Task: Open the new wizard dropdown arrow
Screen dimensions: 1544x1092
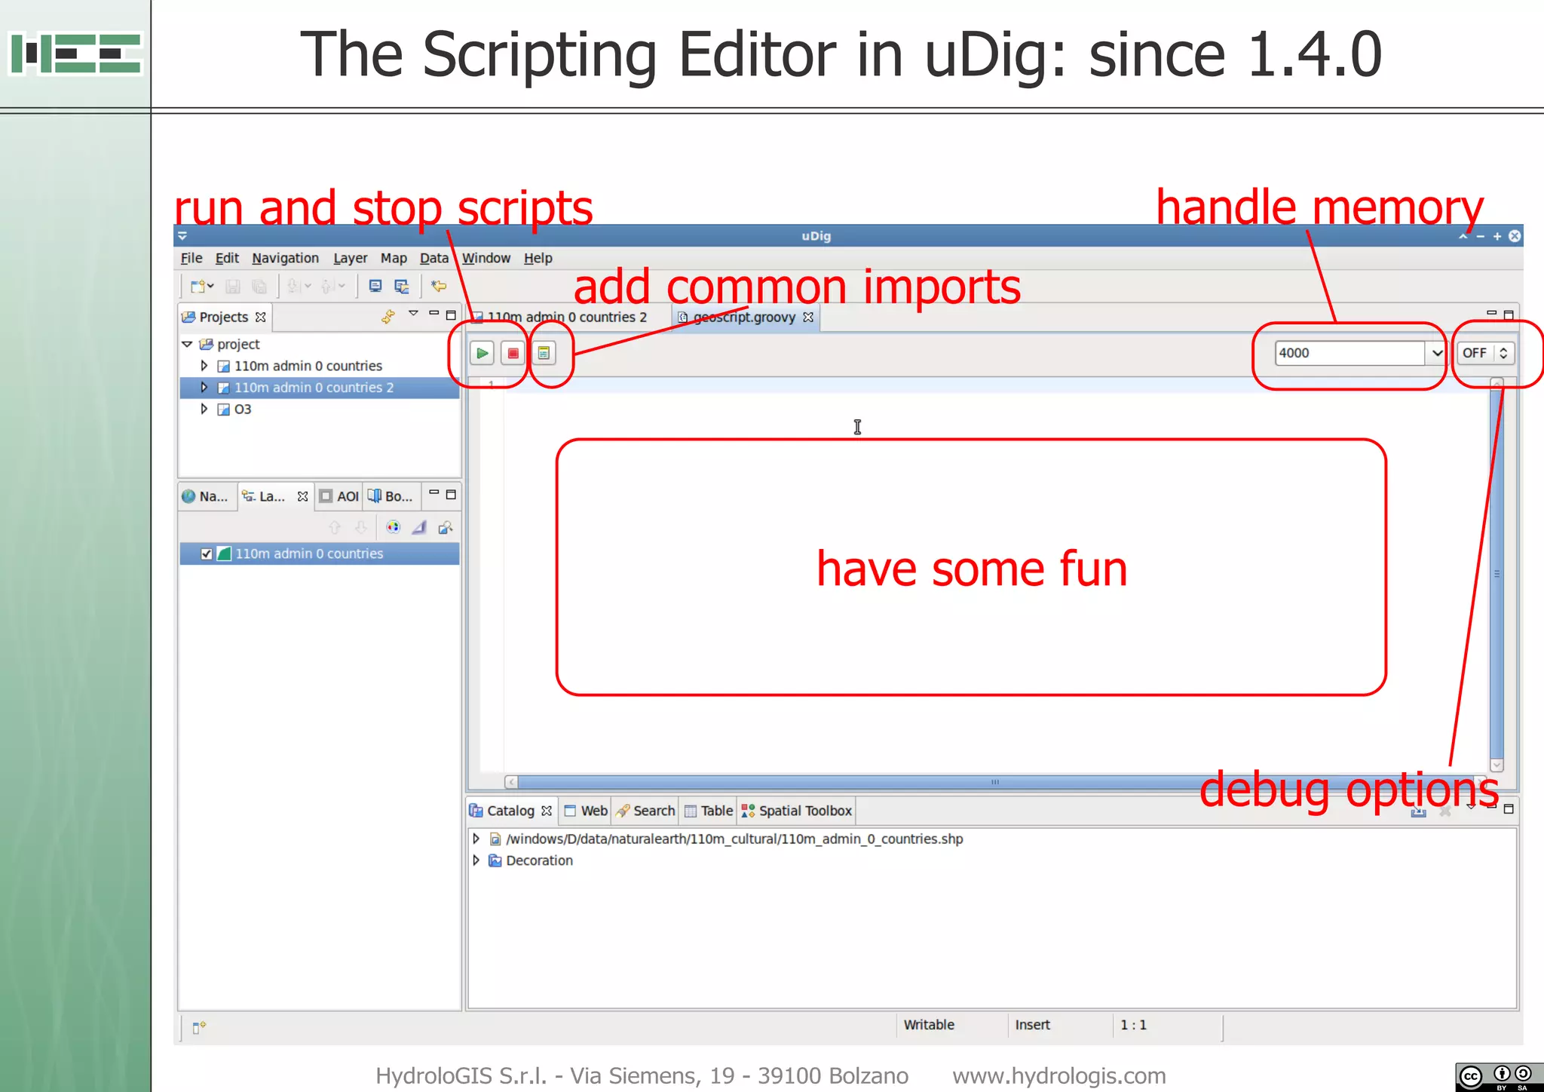Action: coord(210,287)
